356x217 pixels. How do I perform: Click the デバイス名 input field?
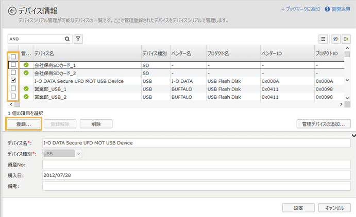[196, 143]
